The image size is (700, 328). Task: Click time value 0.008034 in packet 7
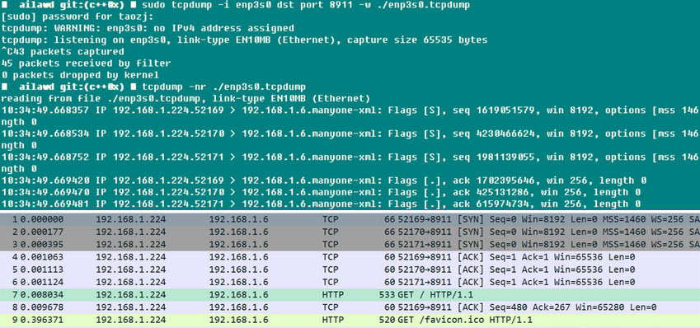pos(41,294)
